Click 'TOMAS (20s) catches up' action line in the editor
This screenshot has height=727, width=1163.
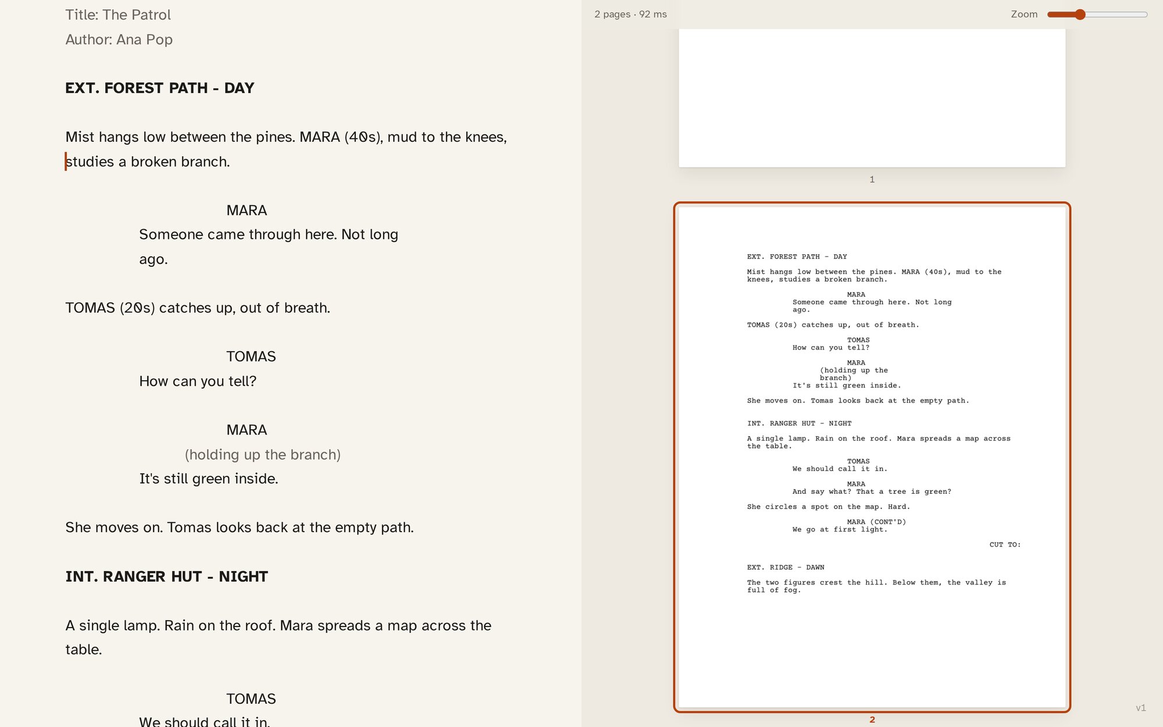click(198, 308)
